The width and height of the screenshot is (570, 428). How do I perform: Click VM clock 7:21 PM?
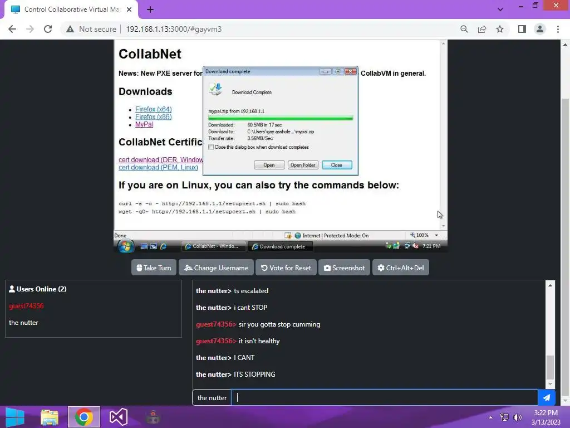(x=431, y=246)
